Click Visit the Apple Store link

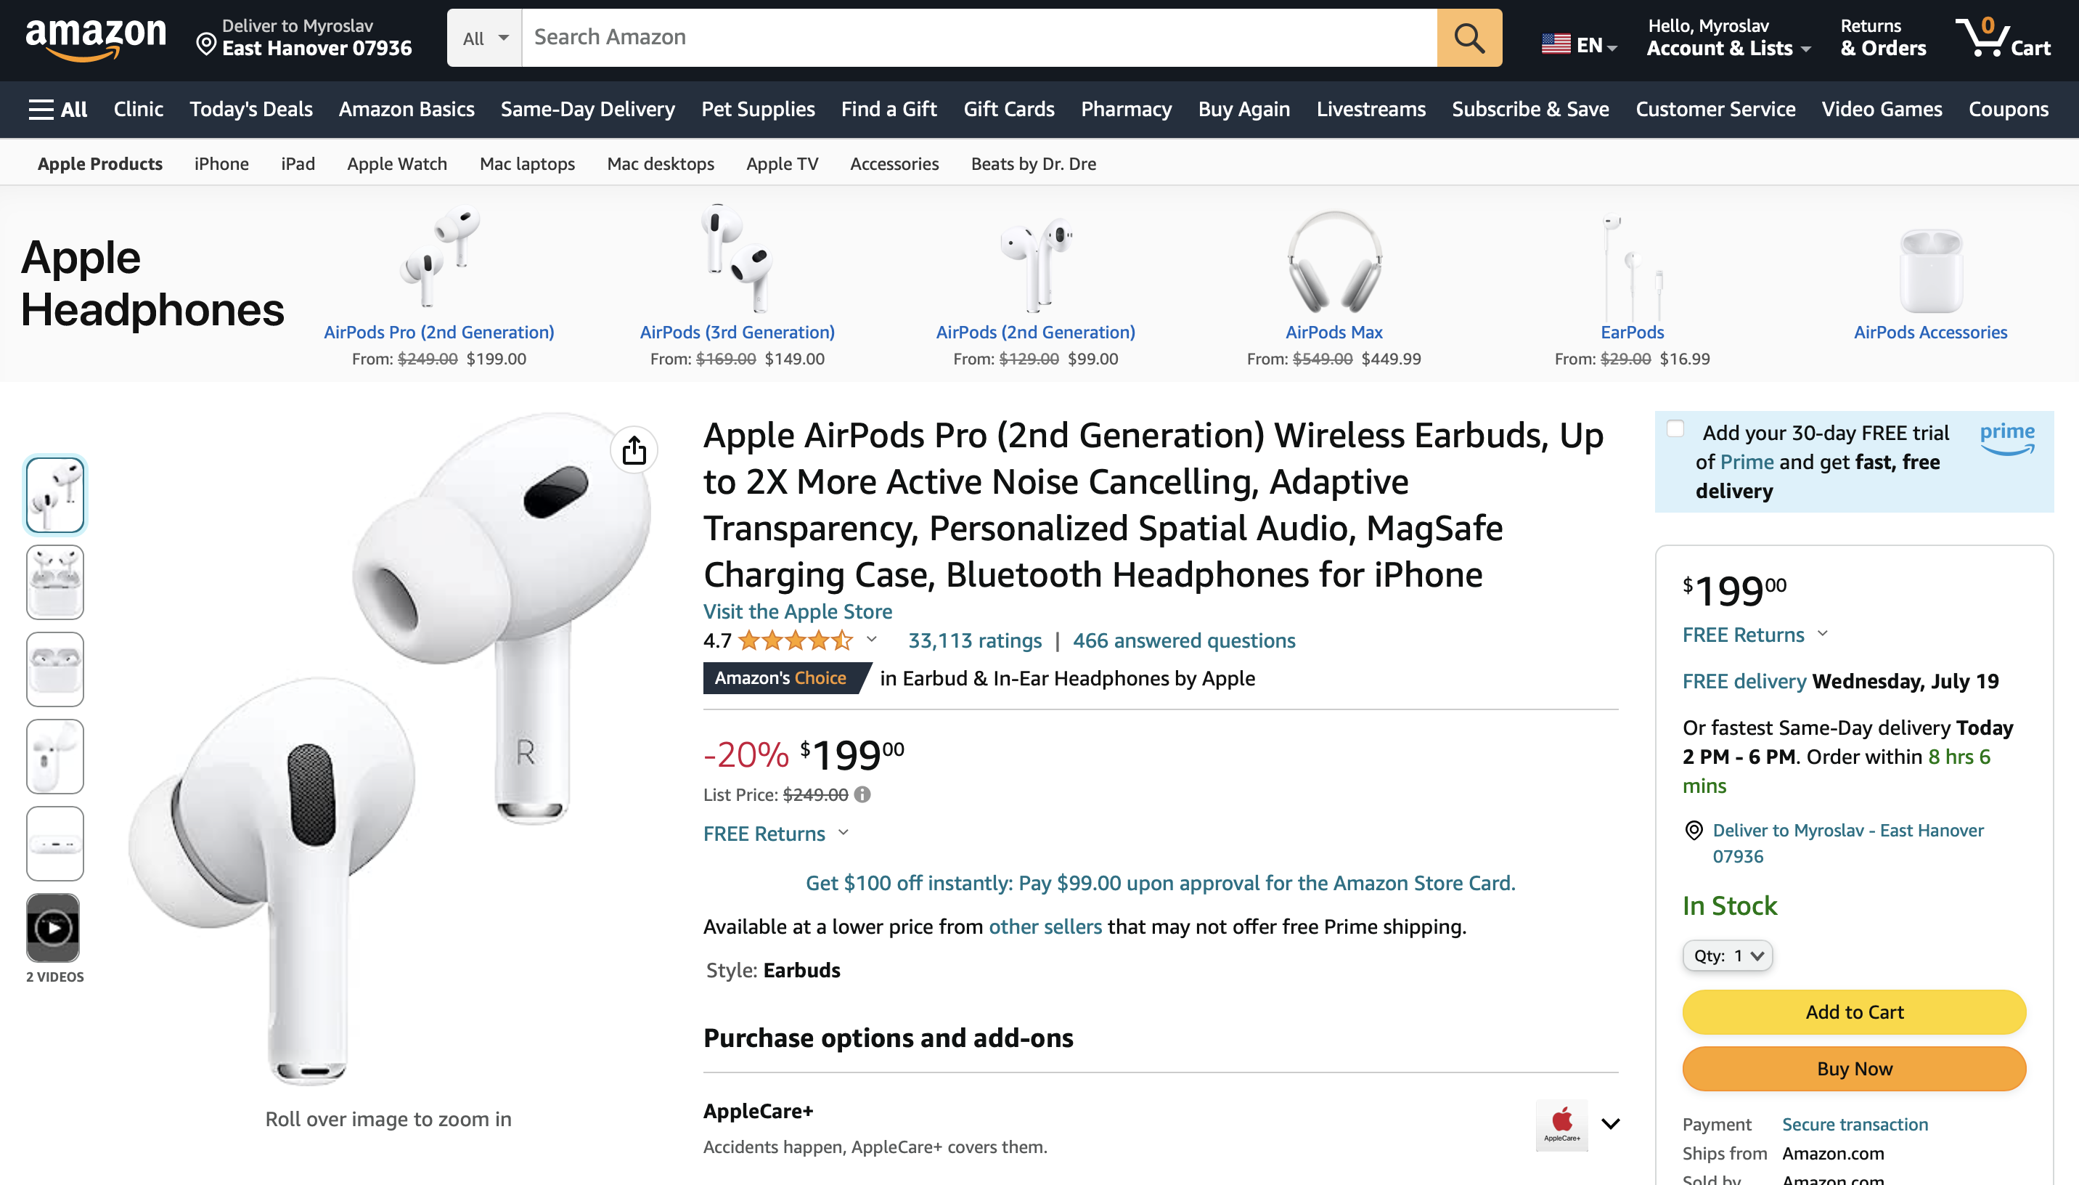pyautogui.click(x=797, y=611)
